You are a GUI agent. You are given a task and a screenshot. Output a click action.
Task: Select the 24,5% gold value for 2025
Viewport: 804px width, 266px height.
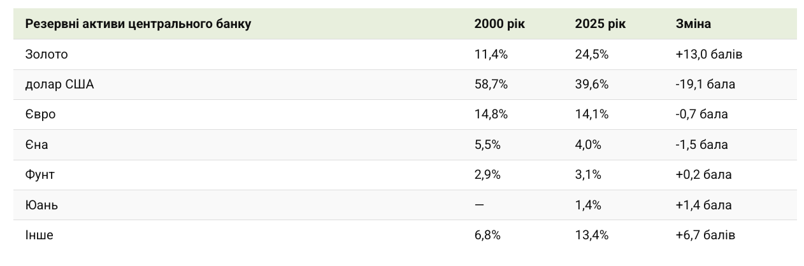click(x=592, y=55)
